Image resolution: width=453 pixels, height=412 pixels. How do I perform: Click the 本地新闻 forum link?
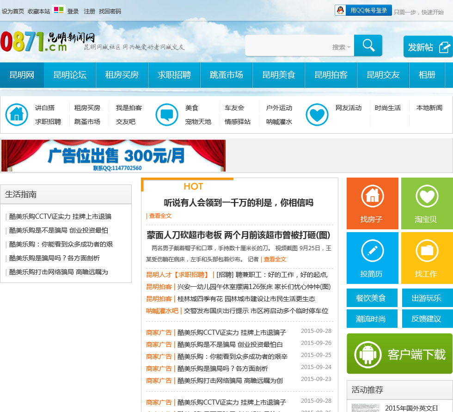[429, 108]
